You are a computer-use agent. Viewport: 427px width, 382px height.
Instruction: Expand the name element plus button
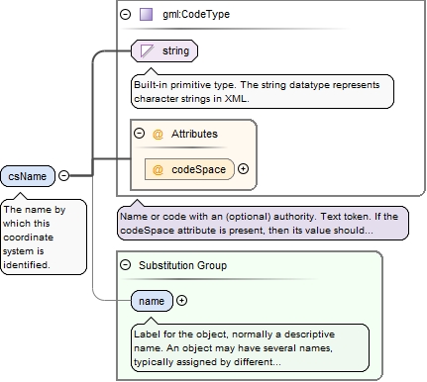pyautogui.click(x=181, y=300)
